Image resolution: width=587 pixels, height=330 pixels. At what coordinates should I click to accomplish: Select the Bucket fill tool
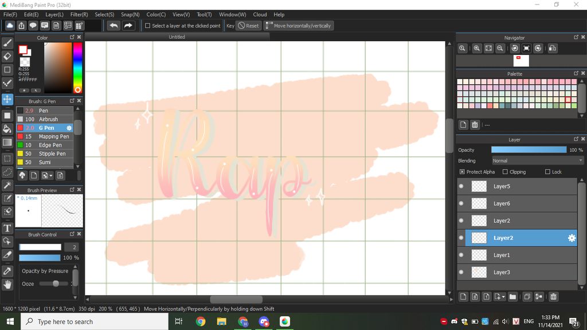[x=7, y=129]
